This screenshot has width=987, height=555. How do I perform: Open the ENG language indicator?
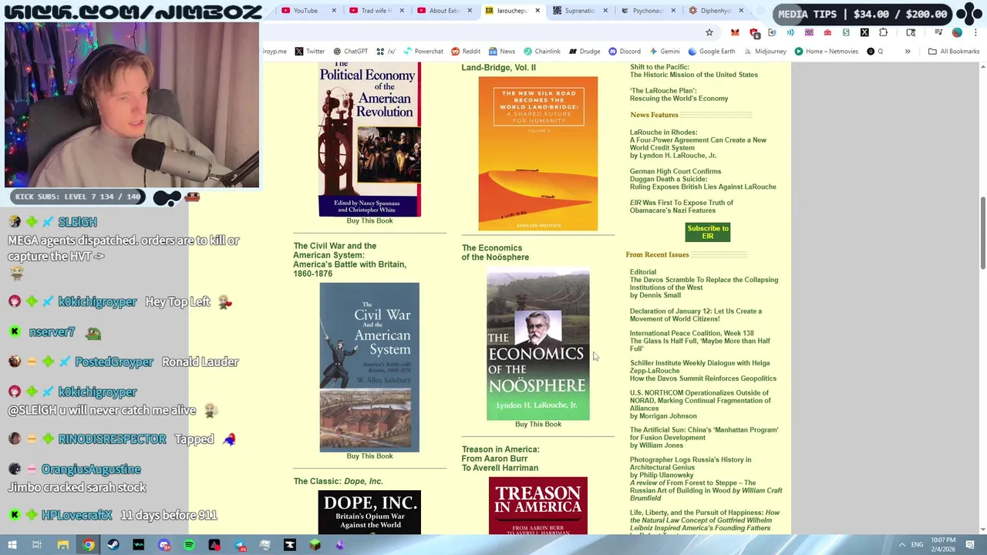pos(918,545)
